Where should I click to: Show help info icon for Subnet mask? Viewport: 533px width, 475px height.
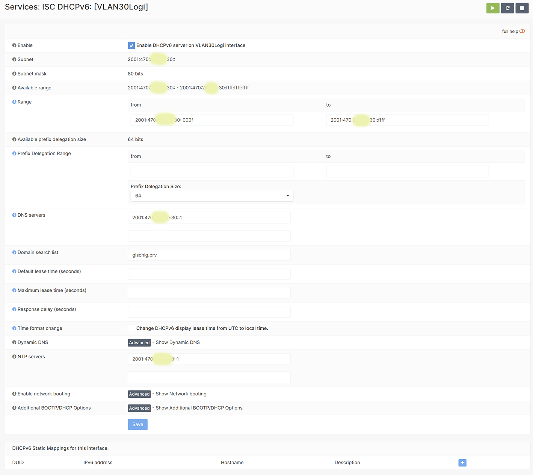click(x=14, y=74)
